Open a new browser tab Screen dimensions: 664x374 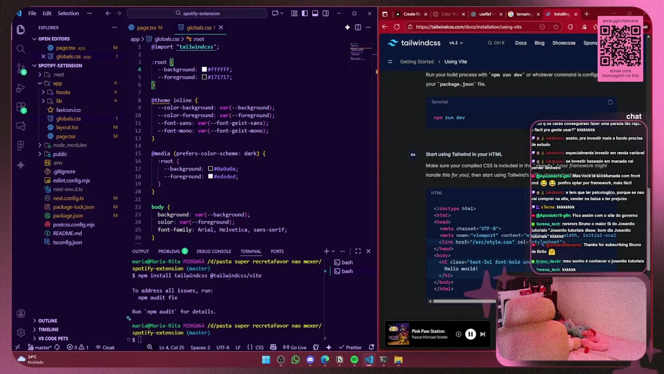point(587,14)
